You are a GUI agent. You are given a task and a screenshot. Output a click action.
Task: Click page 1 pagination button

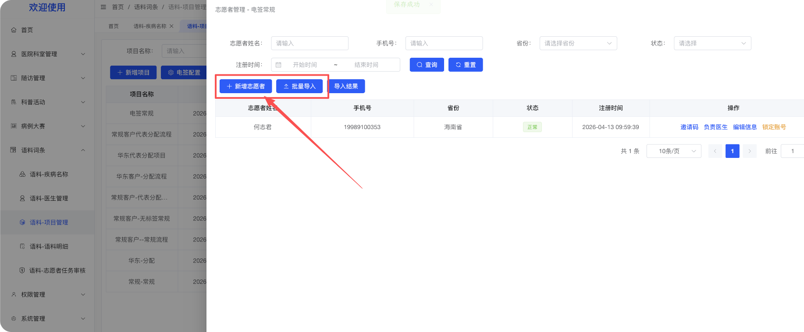tap(732, 151)
